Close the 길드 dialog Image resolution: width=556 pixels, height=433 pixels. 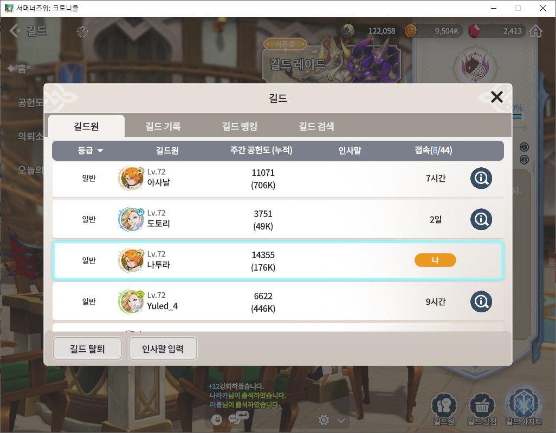point(496,97)
